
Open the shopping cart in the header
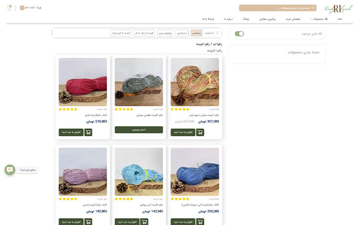pos(10,8)
